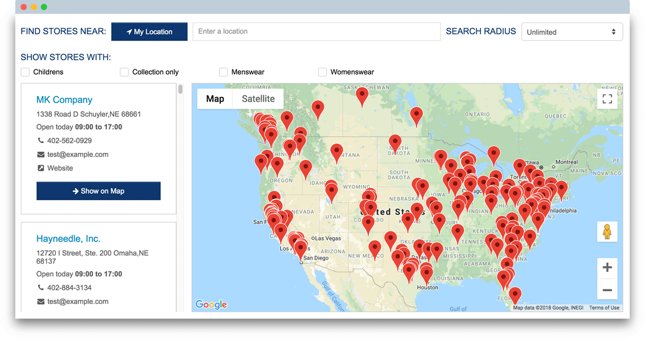Open the Google logo link on map
The image size is (645, 339).
(211, 305)
